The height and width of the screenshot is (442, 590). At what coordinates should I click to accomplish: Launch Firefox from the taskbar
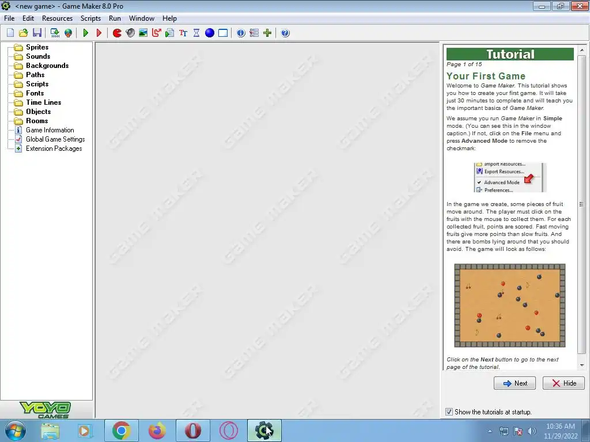point(157,430)
